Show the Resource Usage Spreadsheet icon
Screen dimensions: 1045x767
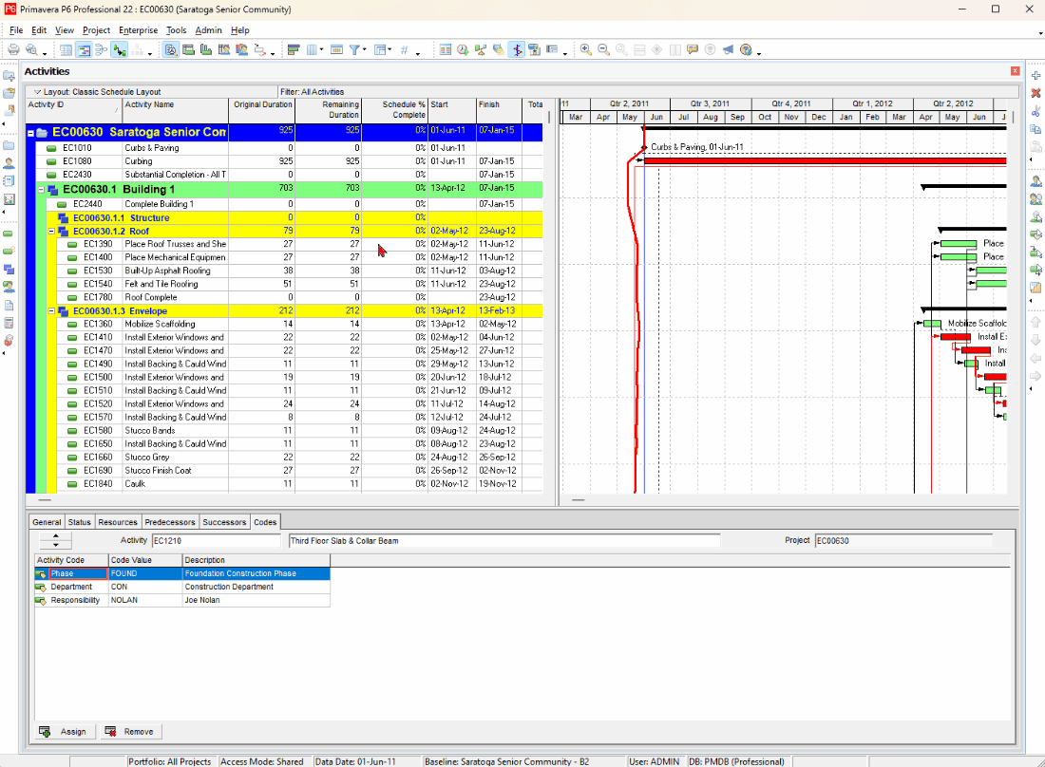tap(224, 50)
